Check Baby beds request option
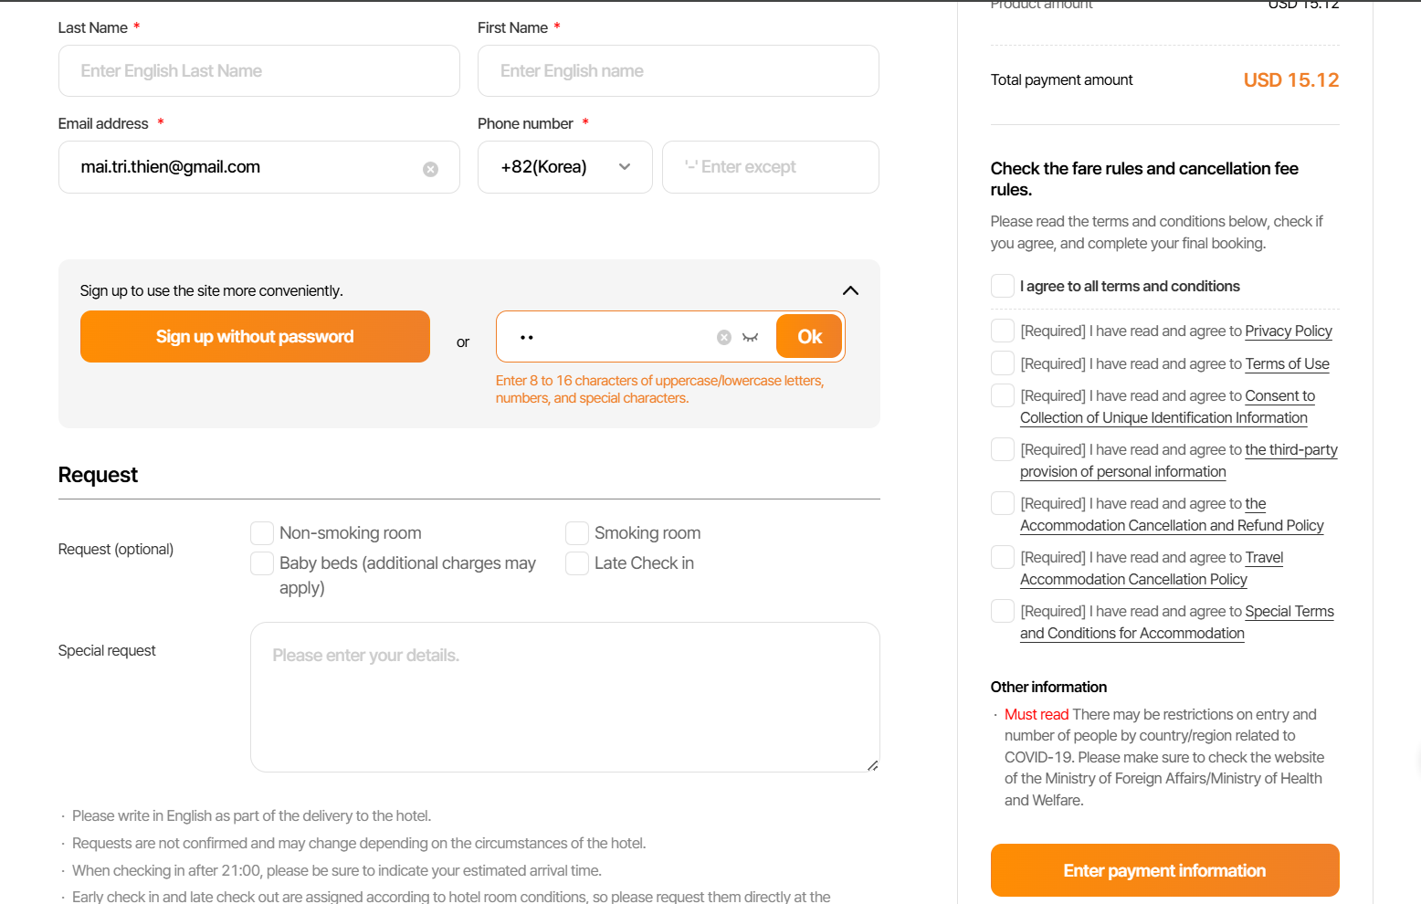The image size is (1421, 904). coord(262,563)
